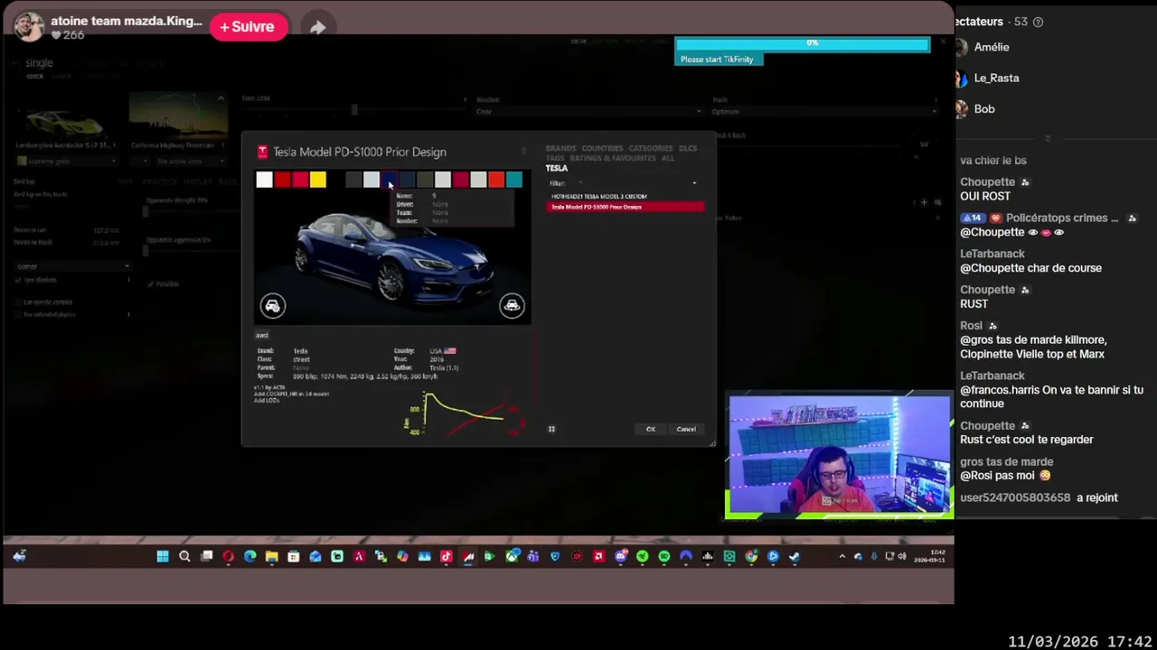Viewport: 1157px width, 650px height.
Task: Pick the white skin swatch
Action: point(264,180)
